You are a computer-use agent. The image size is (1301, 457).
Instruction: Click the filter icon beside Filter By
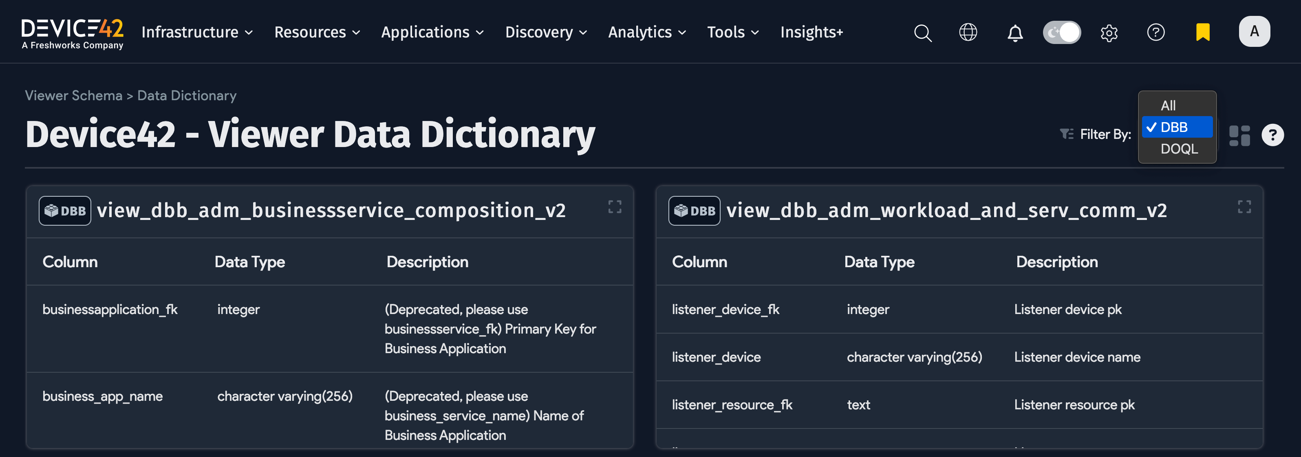(1066, 134)
